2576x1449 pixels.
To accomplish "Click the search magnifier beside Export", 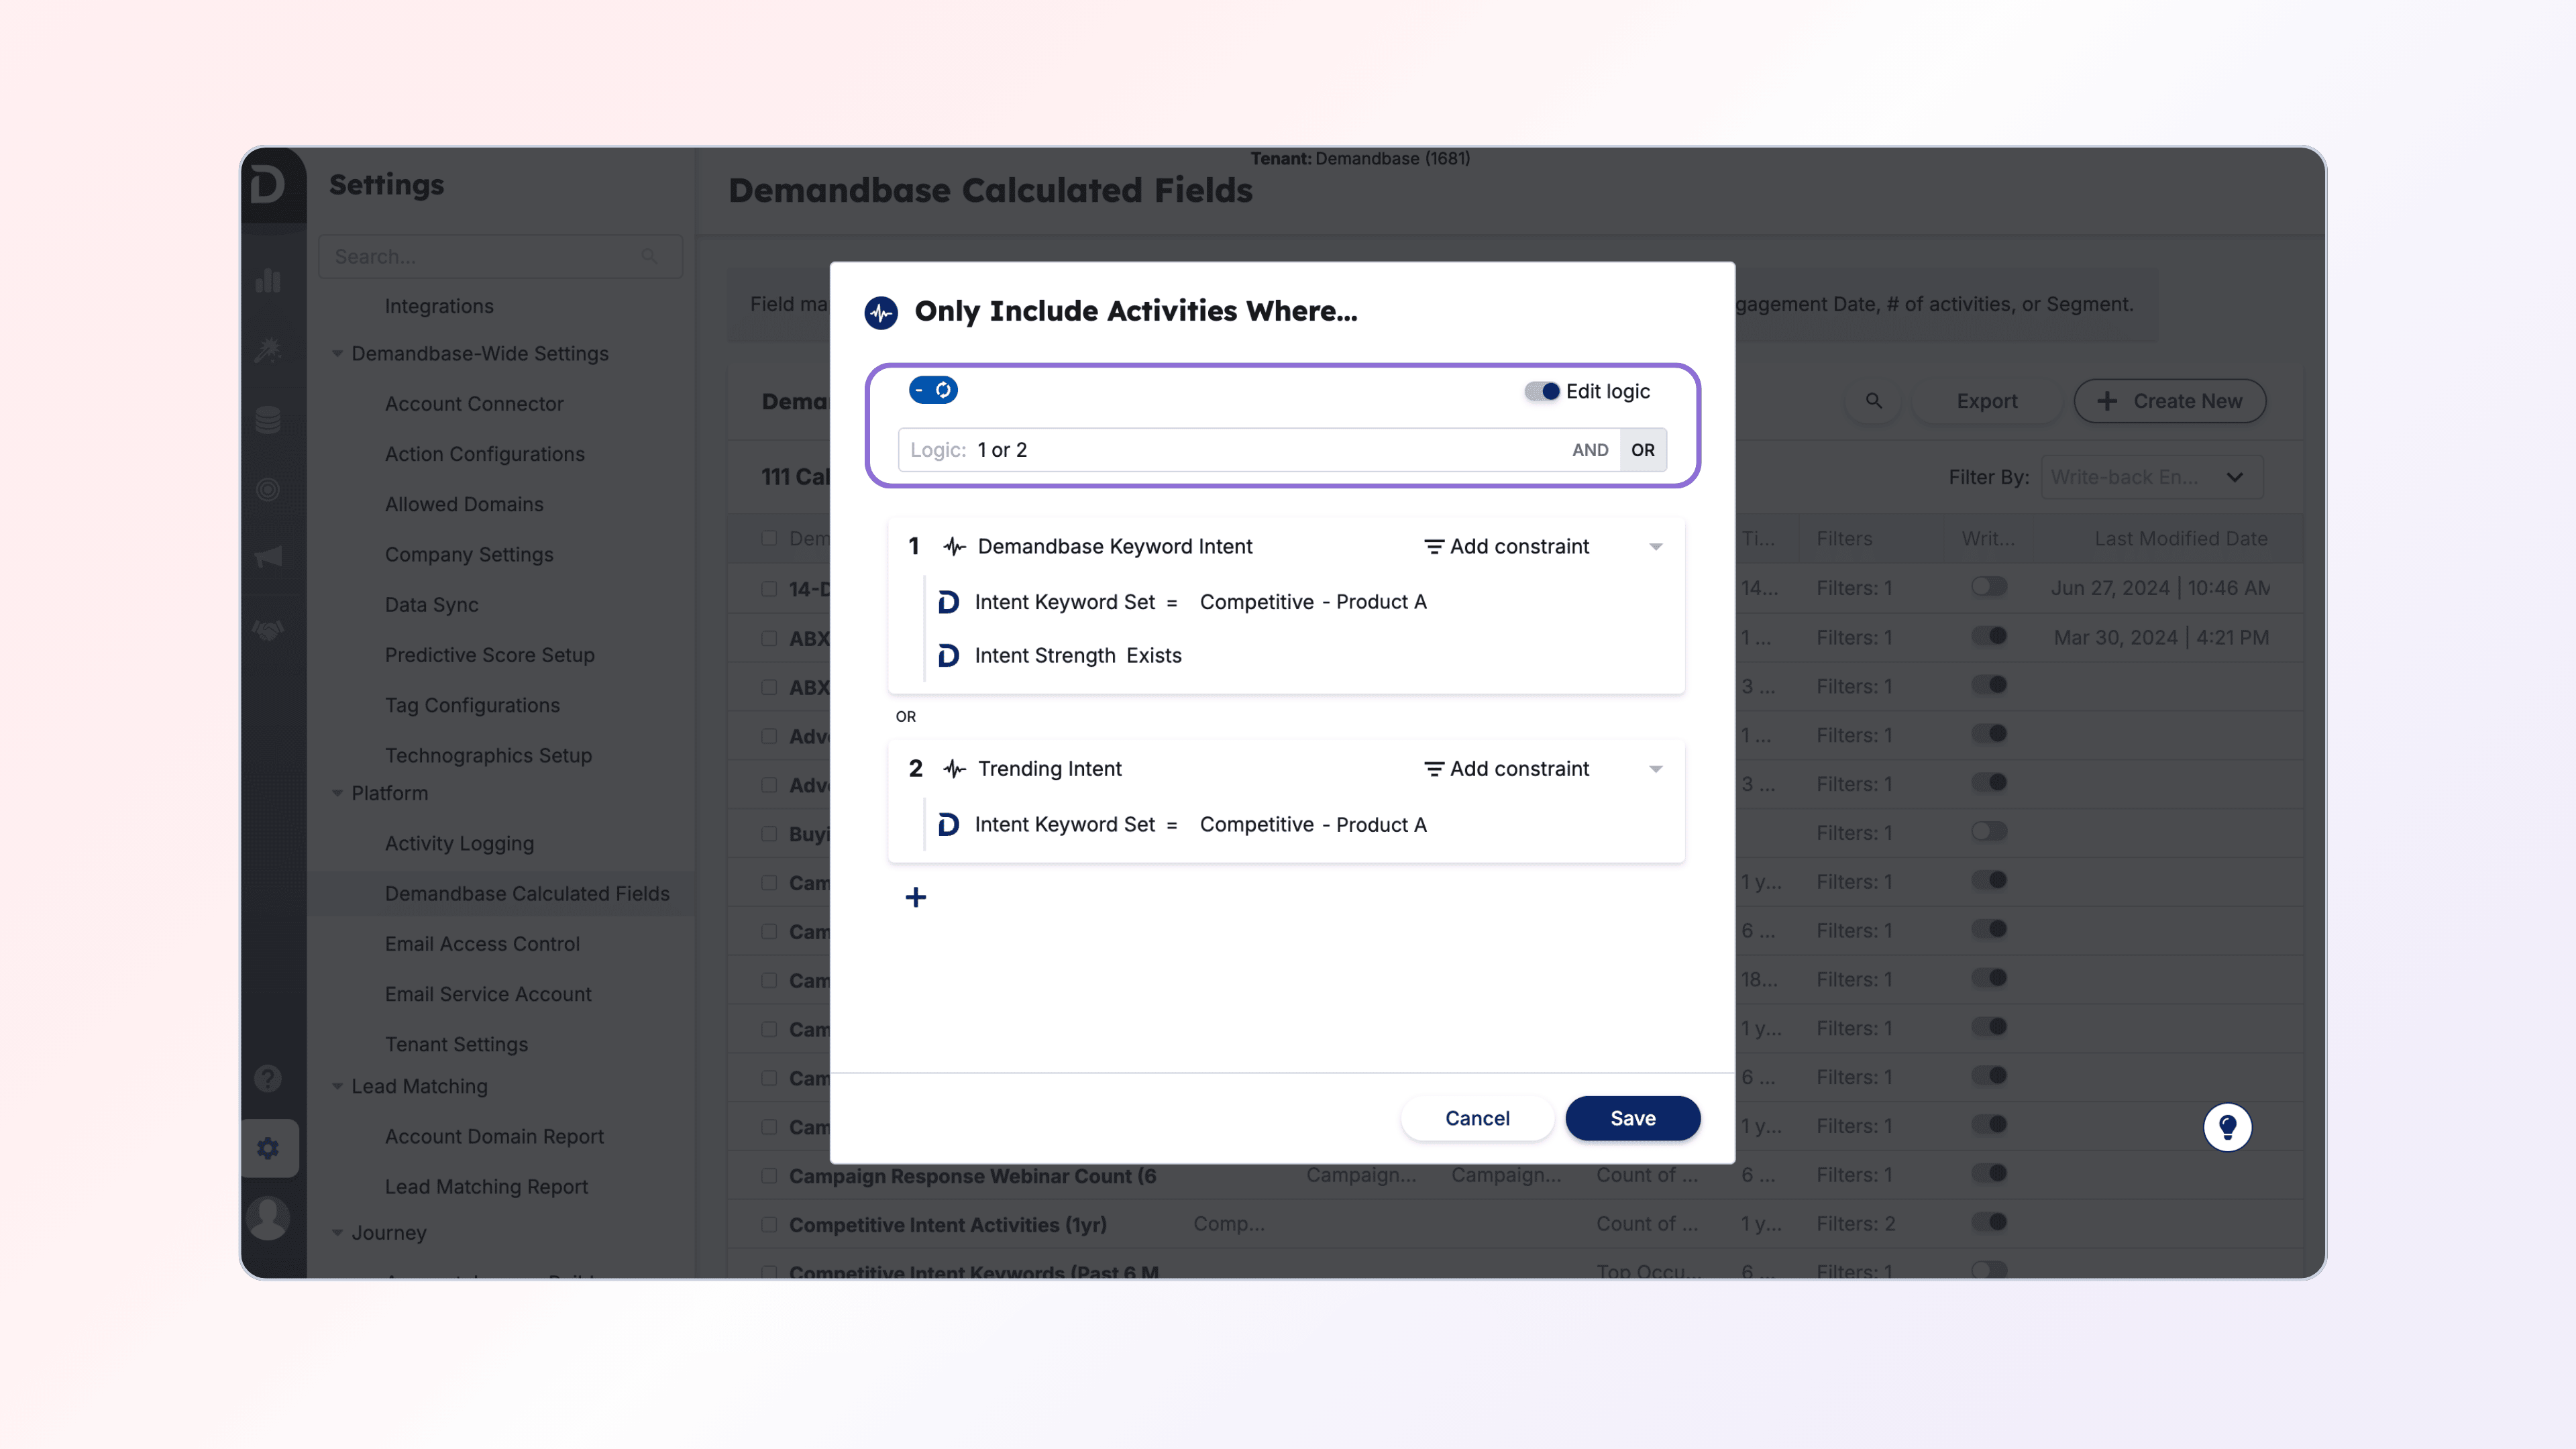I will [1873, 401].
